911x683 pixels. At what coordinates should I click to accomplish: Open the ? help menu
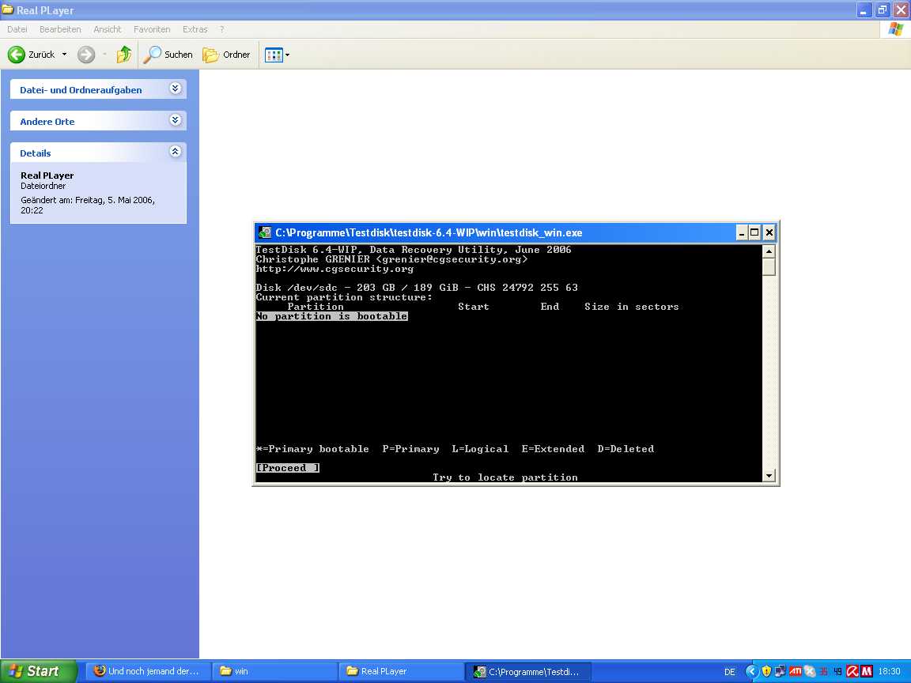(x=222, y=29)
